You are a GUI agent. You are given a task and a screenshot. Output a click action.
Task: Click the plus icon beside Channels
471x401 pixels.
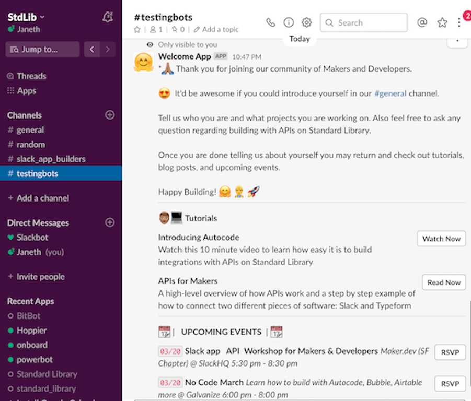click(x=110, y=115)
